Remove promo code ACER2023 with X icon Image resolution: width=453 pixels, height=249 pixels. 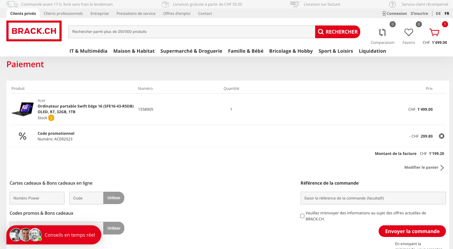[x=441, y=136]
